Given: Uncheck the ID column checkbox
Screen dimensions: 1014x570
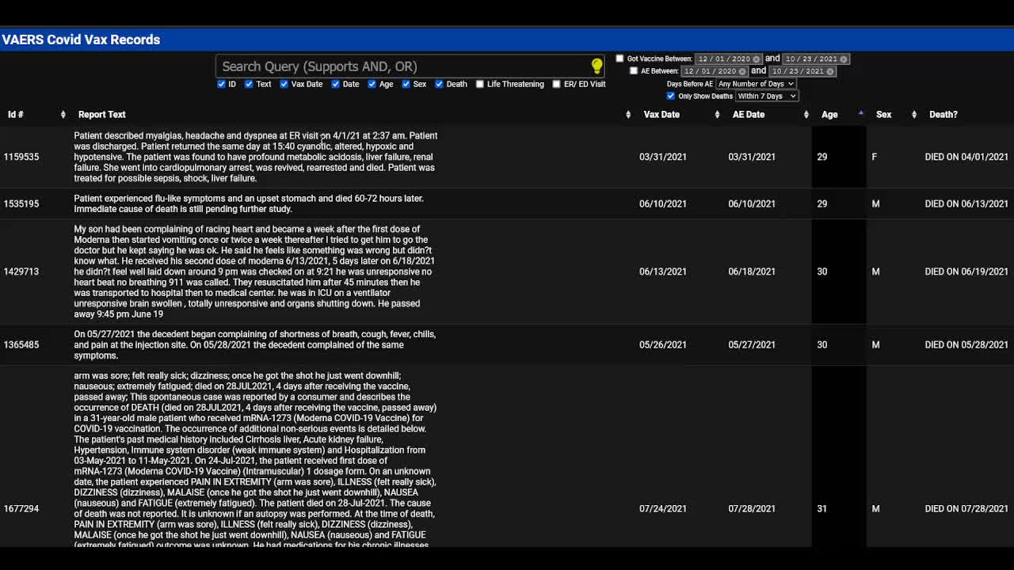Looking at the screenshot, I should [x=221, y=84].
